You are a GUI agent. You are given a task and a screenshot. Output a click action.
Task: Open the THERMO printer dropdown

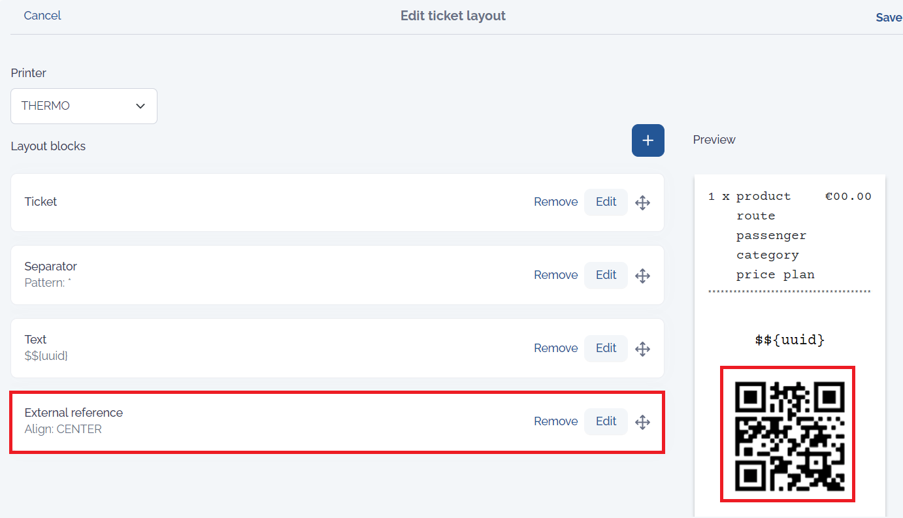(x=84, y=106)
